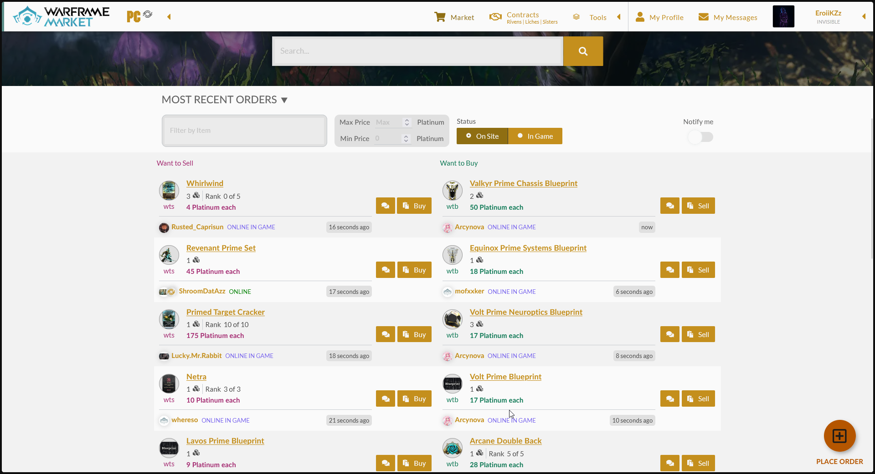The image size is (875, 474).
Task: Buy Whirlwind order
Action: click(x=414, y=206)
